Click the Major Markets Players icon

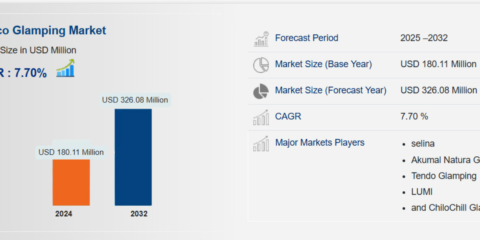261,144
